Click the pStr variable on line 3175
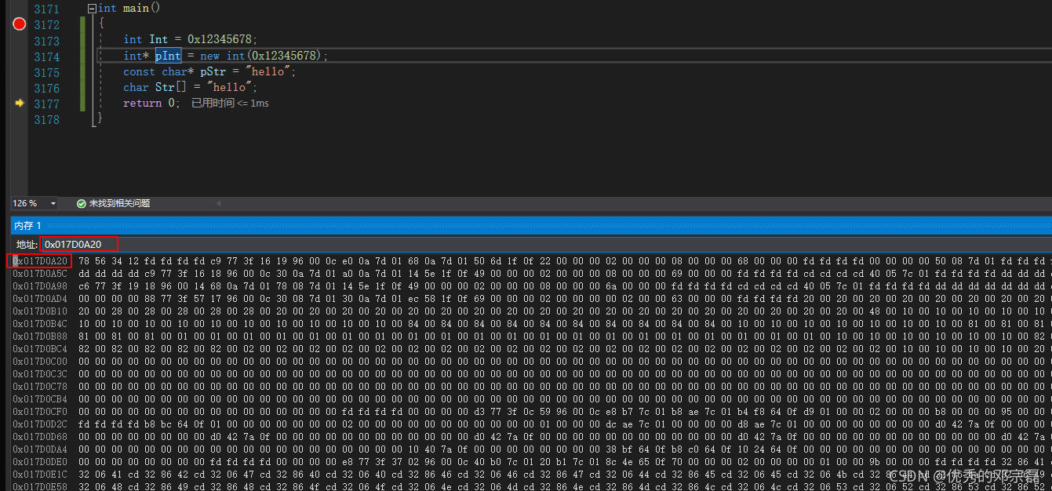 213,71
